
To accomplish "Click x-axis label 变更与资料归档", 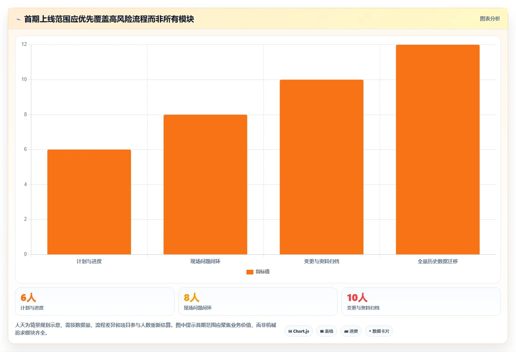I will (321, 261).
